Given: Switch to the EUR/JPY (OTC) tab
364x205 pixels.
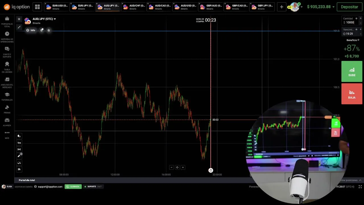Looking at the screenshot, I should click(x=83, y=7).
